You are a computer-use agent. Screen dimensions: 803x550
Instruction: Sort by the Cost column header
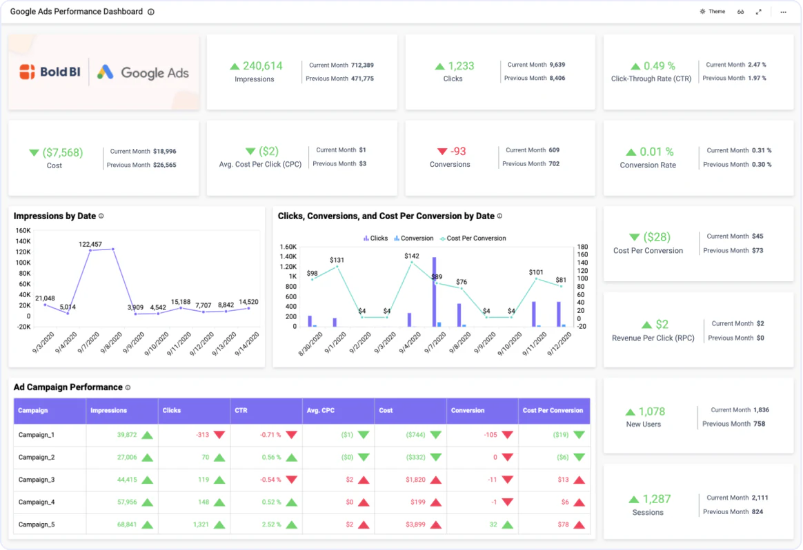tap(410, 410)
